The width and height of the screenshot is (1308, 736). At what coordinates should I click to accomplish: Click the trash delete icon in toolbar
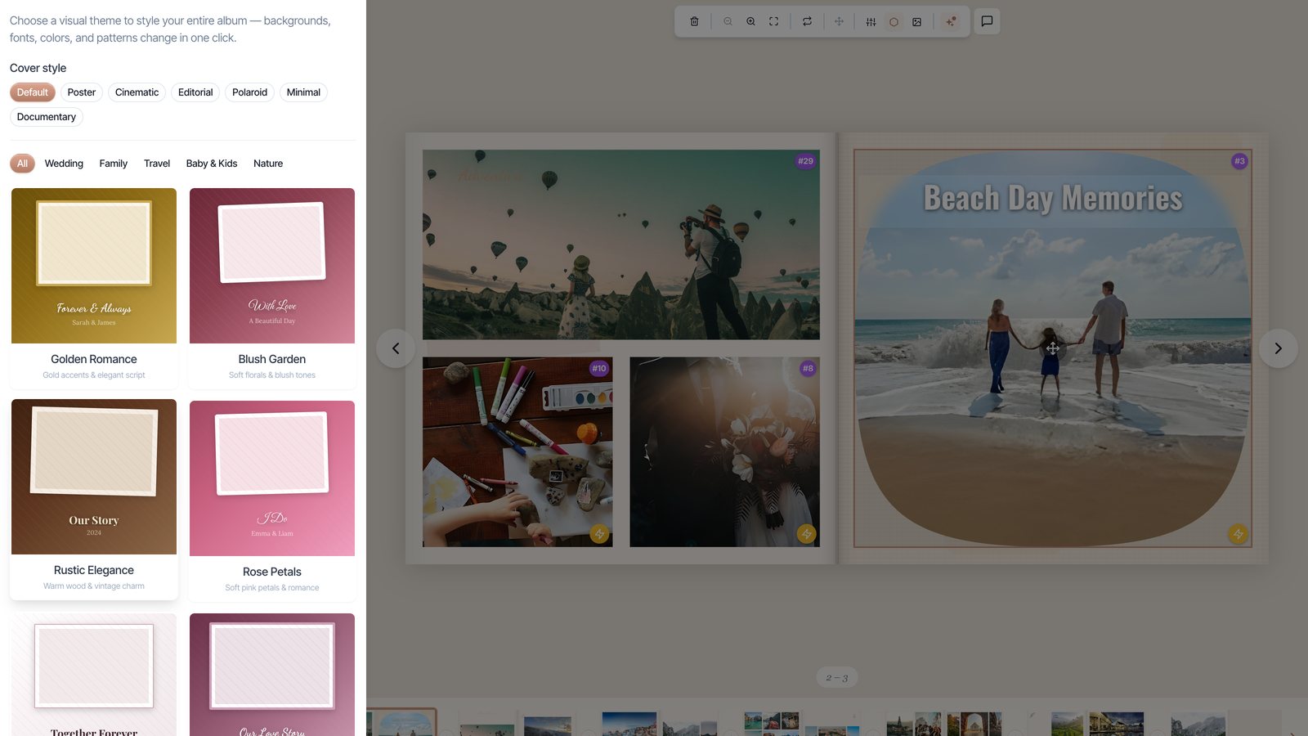(694, 21)
